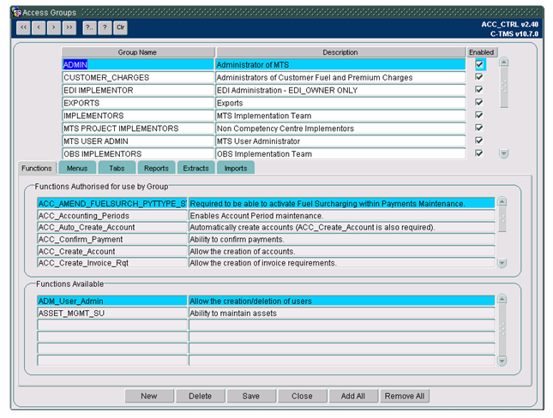Select ADM_User_Admin available function
553x418 pixels.
click(111, 301)
